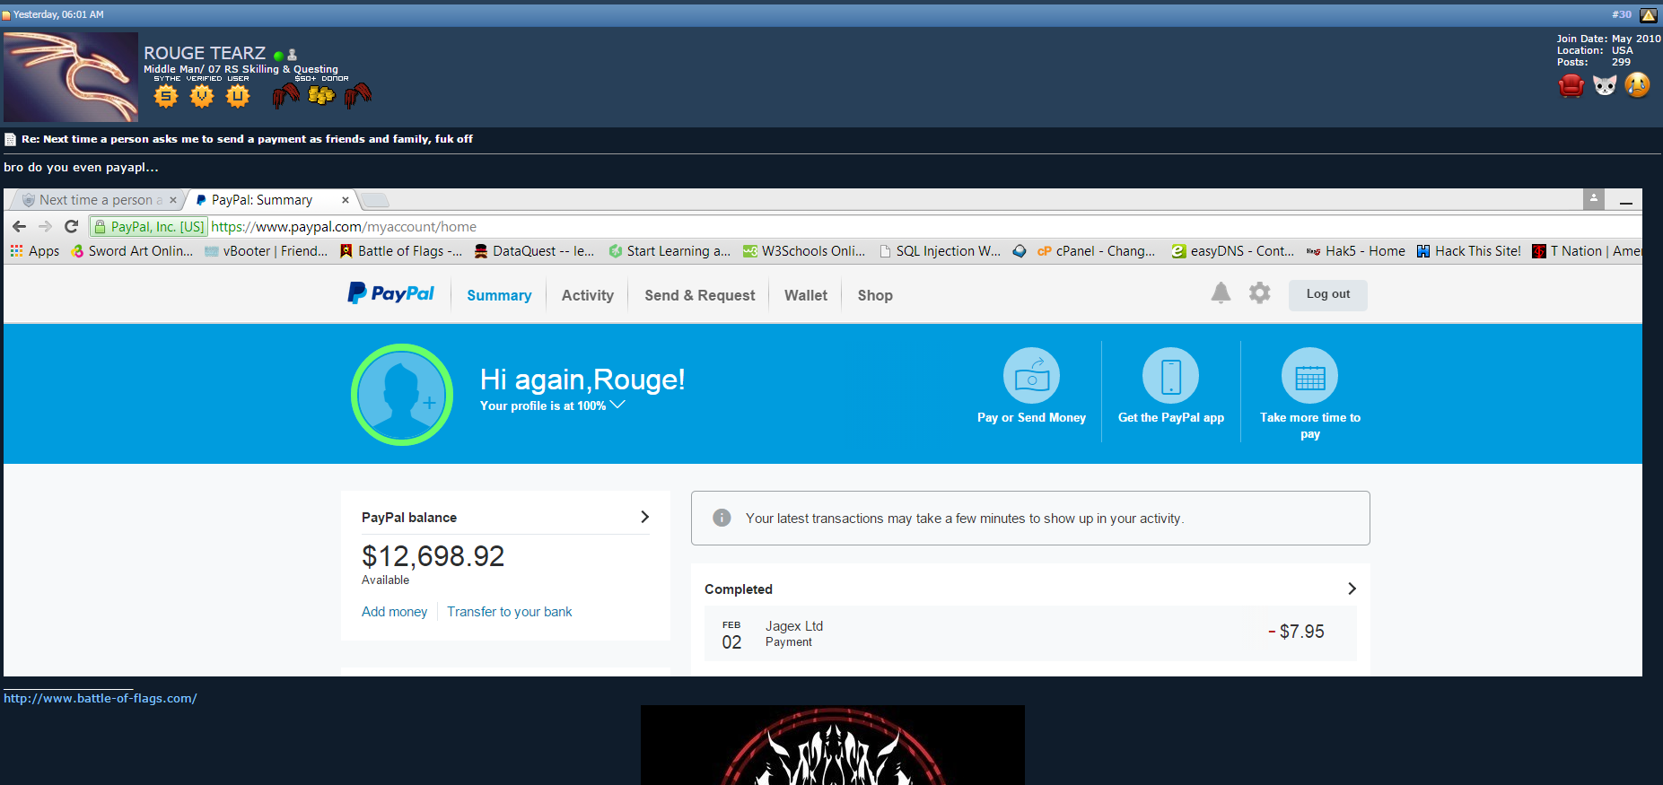Switch to the 'Next time a person' tab
Screen dimensions: 1663x785
click(x=97, y=200)
